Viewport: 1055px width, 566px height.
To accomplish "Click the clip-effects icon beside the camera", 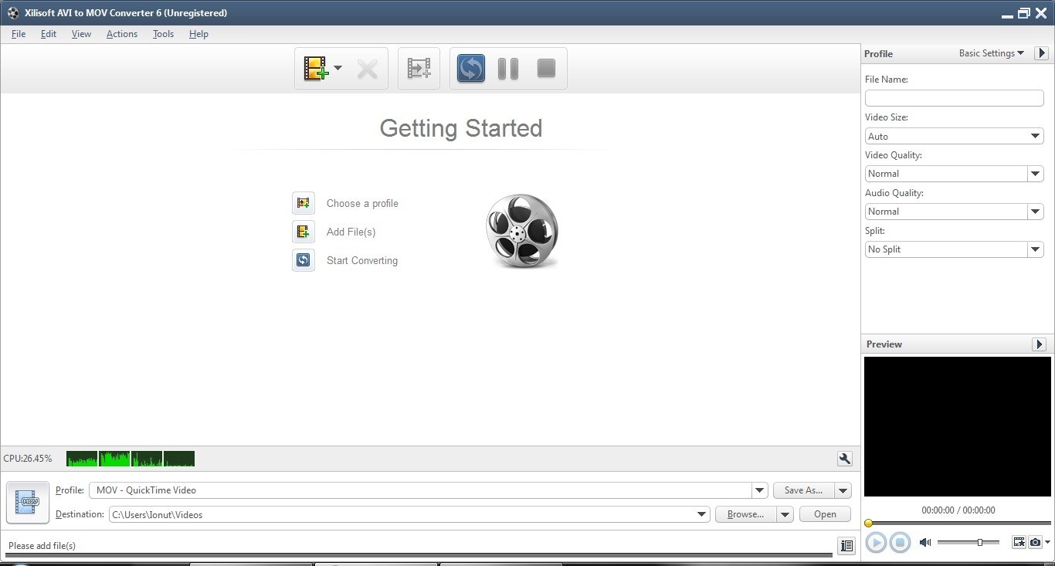I will [x=1019, y=542].
